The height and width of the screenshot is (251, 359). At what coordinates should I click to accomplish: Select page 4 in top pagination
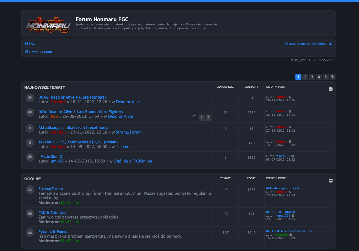pos(319,77)
